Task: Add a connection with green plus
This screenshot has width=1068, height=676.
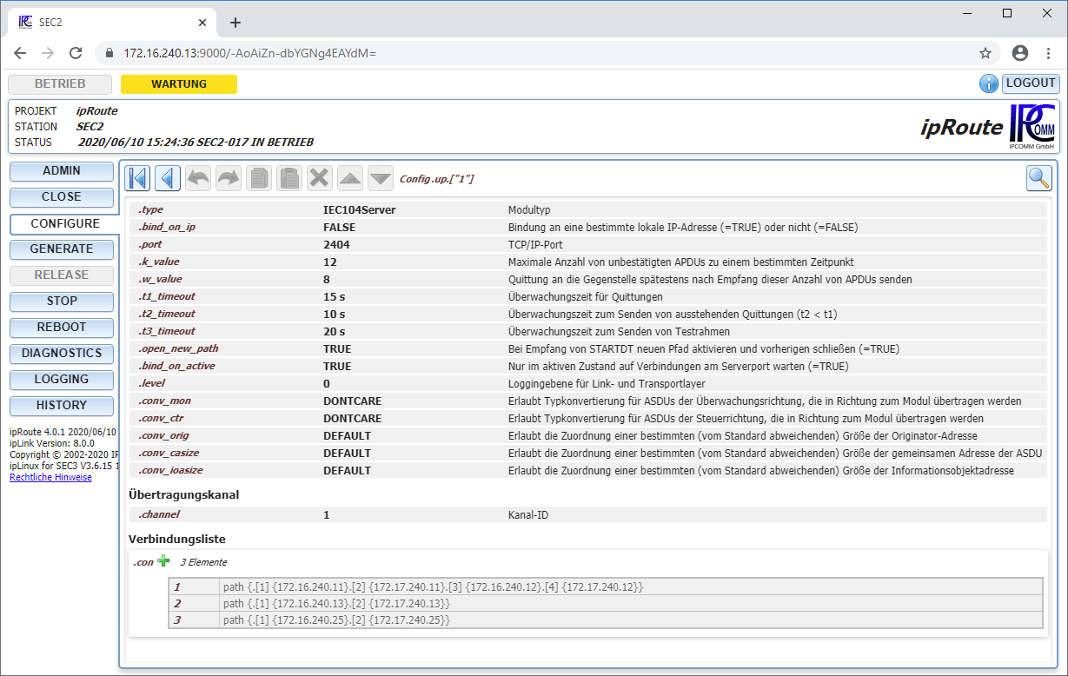Action: point(163,561)
